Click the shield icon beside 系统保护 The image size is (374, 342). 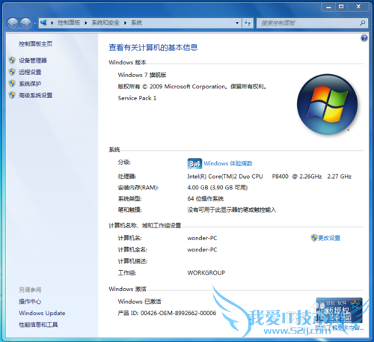coord(12,83)
